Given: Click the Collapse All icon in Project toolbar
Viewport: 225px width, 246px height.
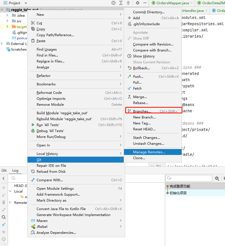Looking at the screenshot, I should tap(128, 3).
